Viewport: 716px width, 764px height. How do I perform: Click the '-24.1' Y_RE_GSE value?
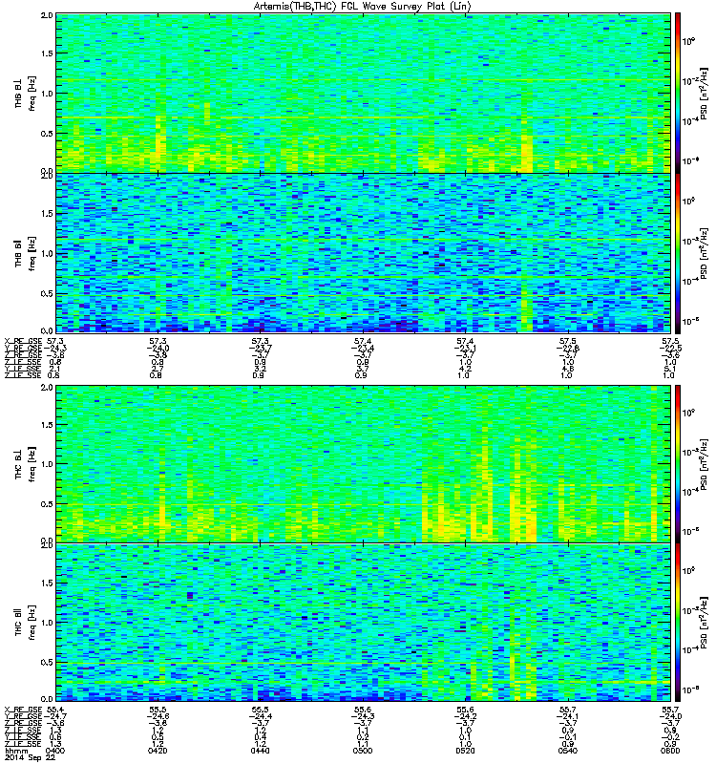(x=568, y=716)
